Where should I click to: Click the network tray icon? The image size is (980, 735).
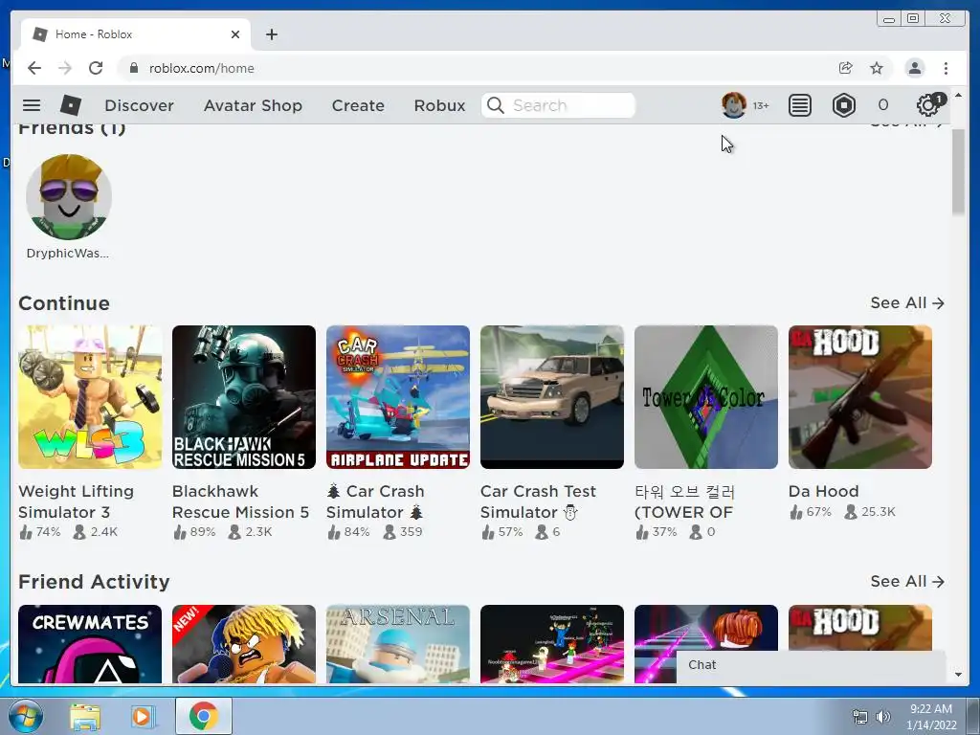[860, 717]
